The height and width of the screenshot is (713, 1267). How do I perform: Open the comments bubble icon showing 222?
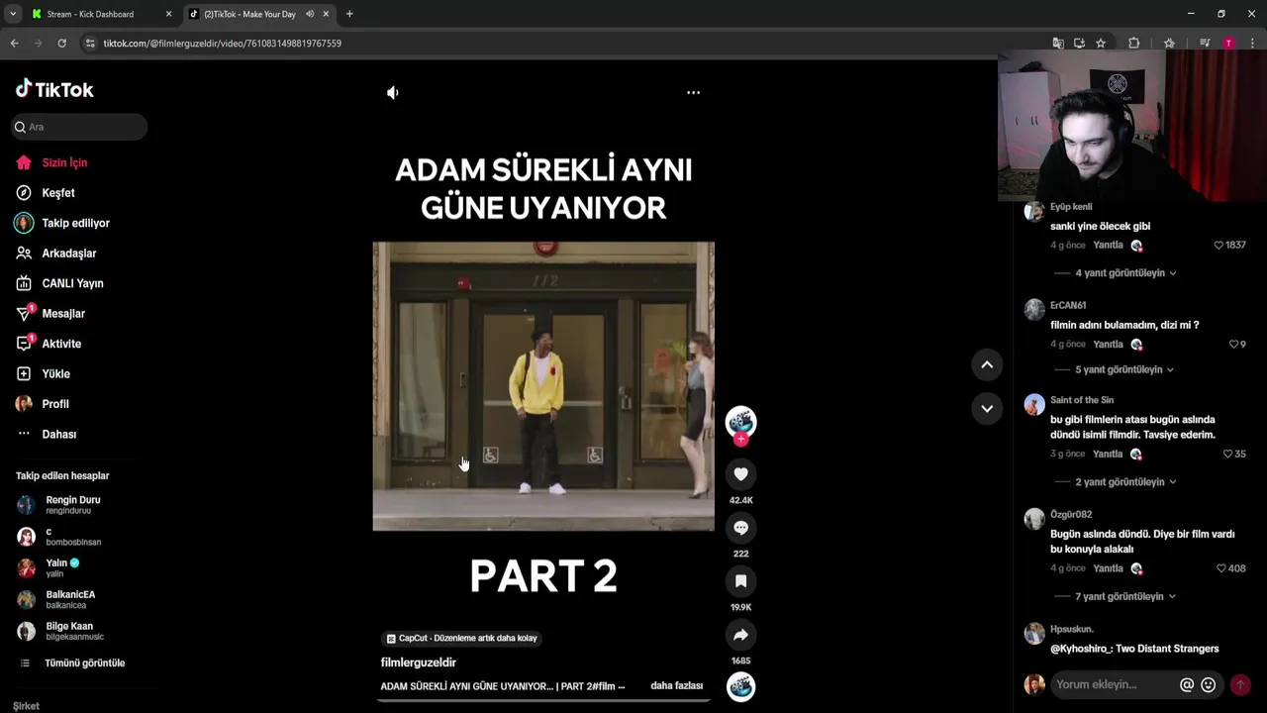(x=740, y=528)
